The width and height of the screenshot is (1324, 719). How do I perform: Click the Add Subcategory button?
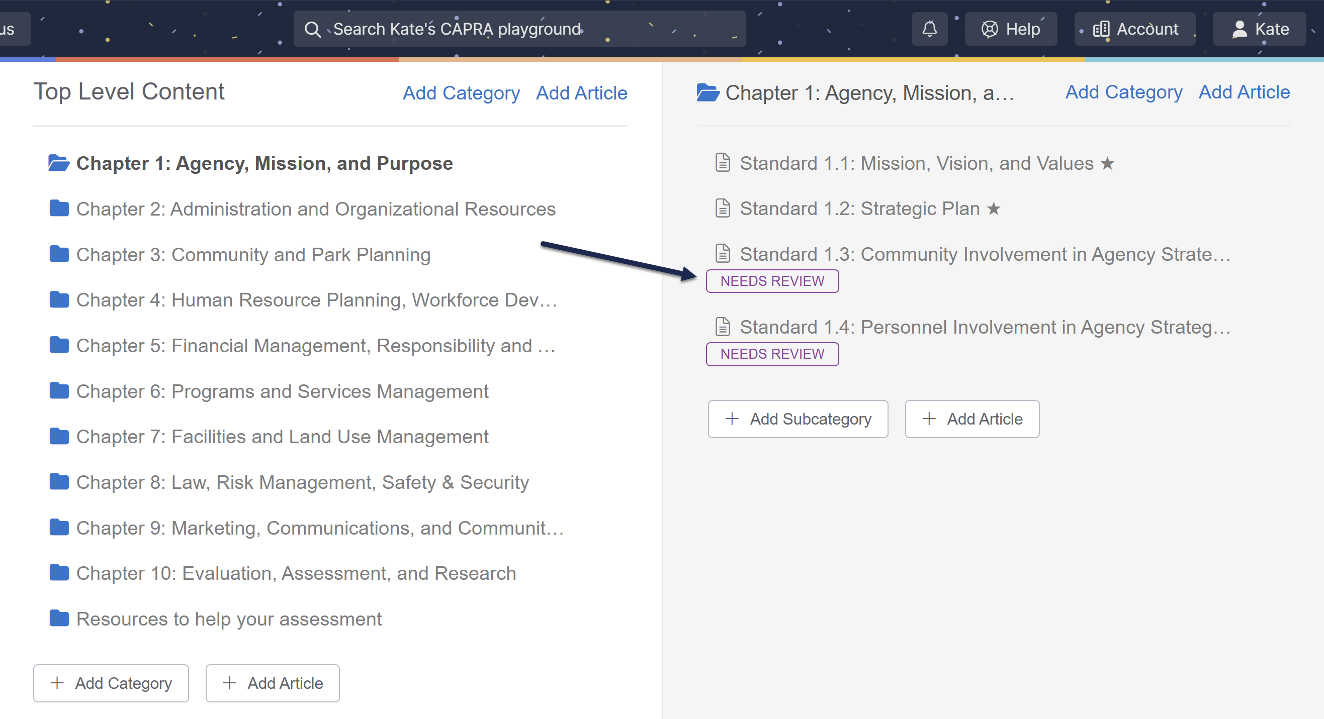[798, 419]
